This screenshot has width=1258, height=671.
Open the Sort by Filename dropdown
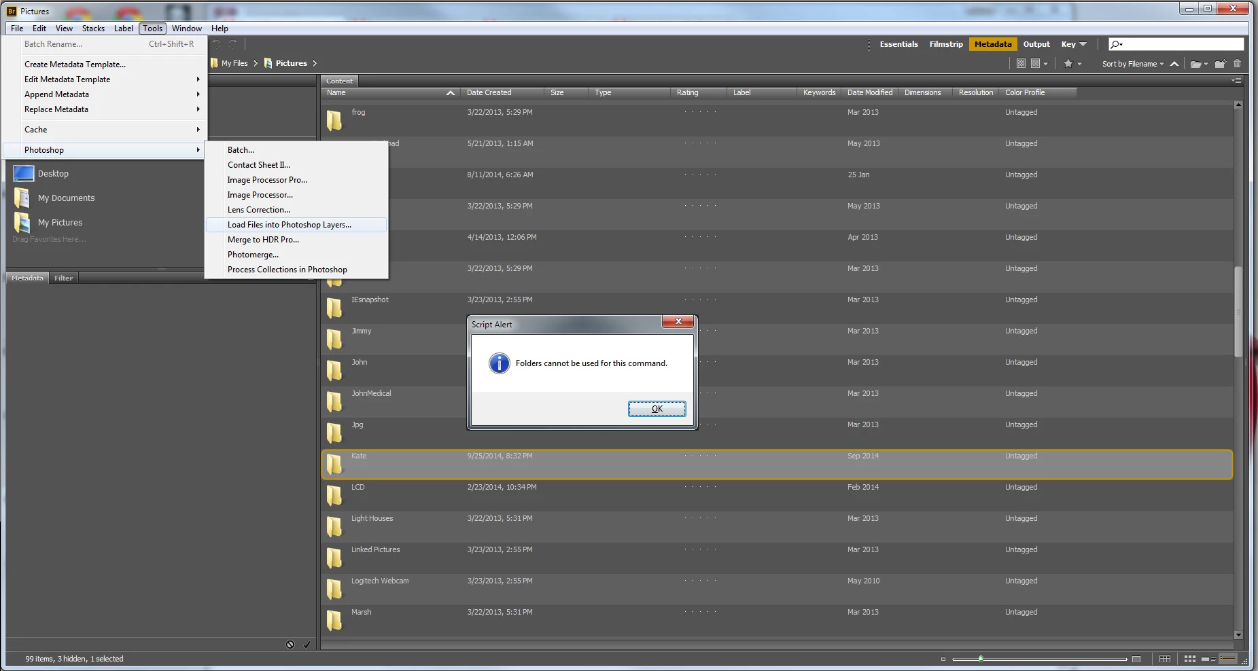pos(1133,64)
